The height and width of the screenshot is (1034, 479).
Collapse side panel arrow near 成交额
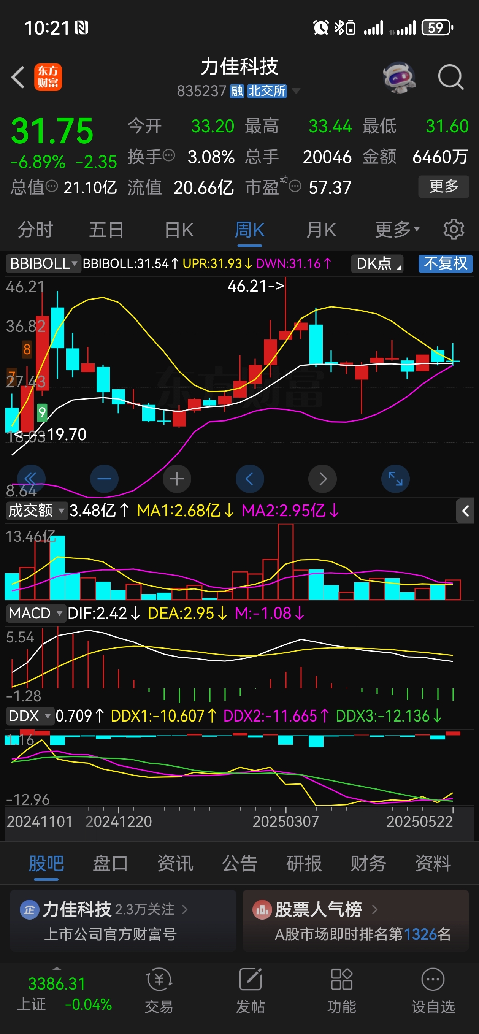(465, 511)
